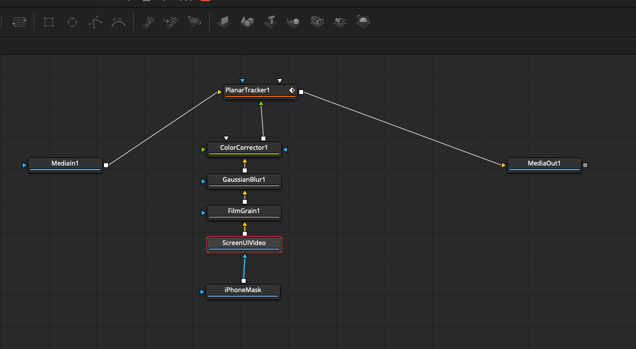Select the Rectangle mask tool
This screenshot has width=636, height=349.
pos(49,22)
